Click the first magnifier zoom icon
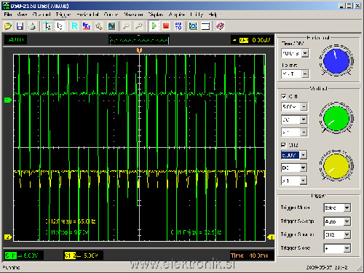Viewport: 364px width, 273px height. pos(126,26)
